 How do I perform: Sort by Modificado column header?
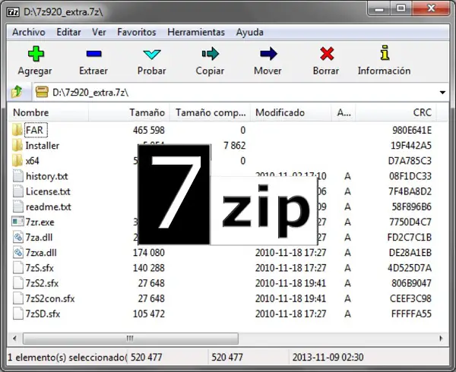[291, 112]
